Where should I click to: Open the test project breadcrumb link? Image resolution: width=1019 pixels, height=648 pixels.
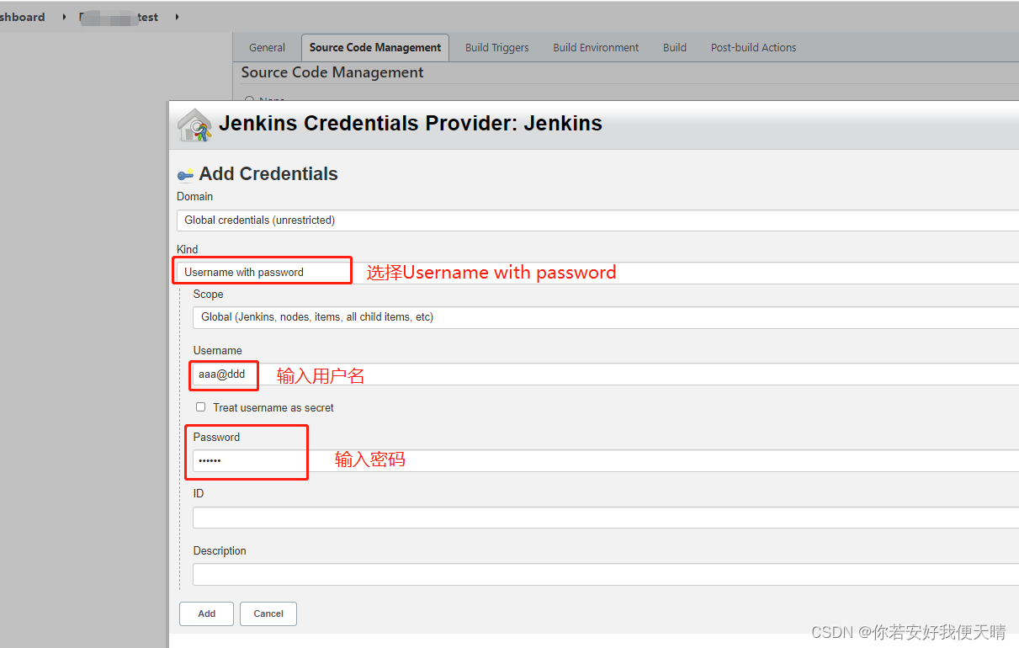pos(119,17)
